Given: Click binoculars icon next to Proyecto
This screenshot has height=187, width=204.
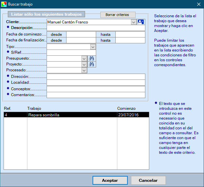Looking at the screenshot, I should pos(92,64).
